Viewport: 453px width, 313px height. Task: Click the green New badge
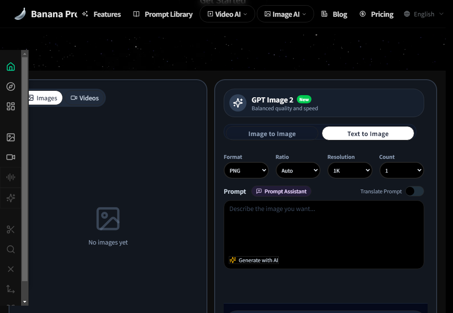(x=304, y=99)
